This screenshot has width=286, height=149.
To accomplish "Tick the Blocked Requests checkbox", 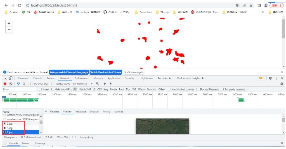I will (x=197, y=89).
